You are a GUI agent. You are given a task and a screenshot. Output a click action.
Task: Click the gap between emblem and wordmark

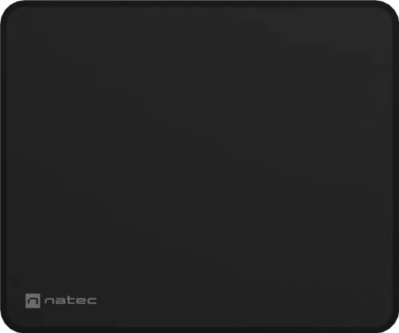coord(43,300)
